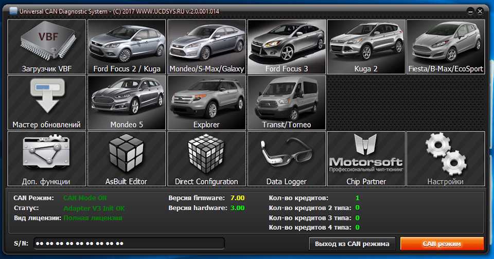
Task: Click Кол-во кредитов 4 типа label
Action: (310, 228)
